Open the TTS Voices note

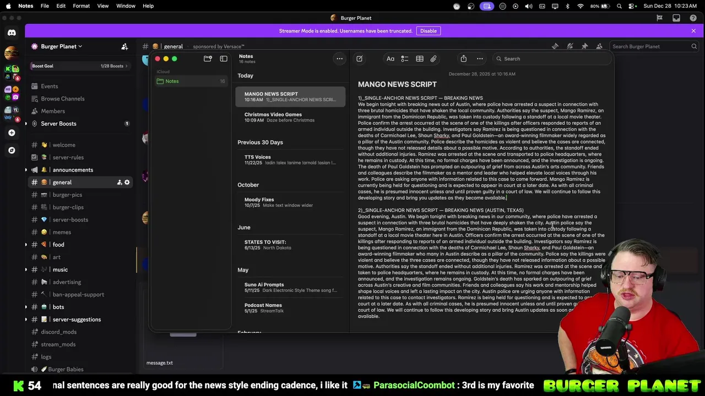(x=291, y=160)
